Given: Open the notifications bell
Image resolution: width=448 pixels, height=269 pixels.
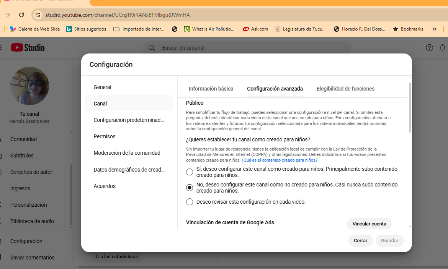Looking at the screenshot, I should pos(442,48).
